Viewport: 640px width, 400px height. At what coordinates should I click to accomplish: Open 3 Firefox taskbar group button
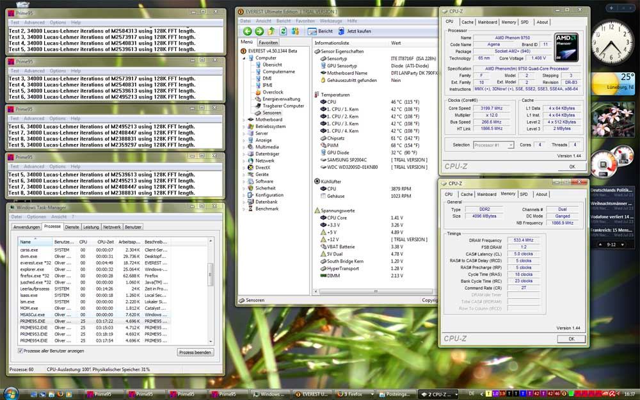[x=354, y=394]
